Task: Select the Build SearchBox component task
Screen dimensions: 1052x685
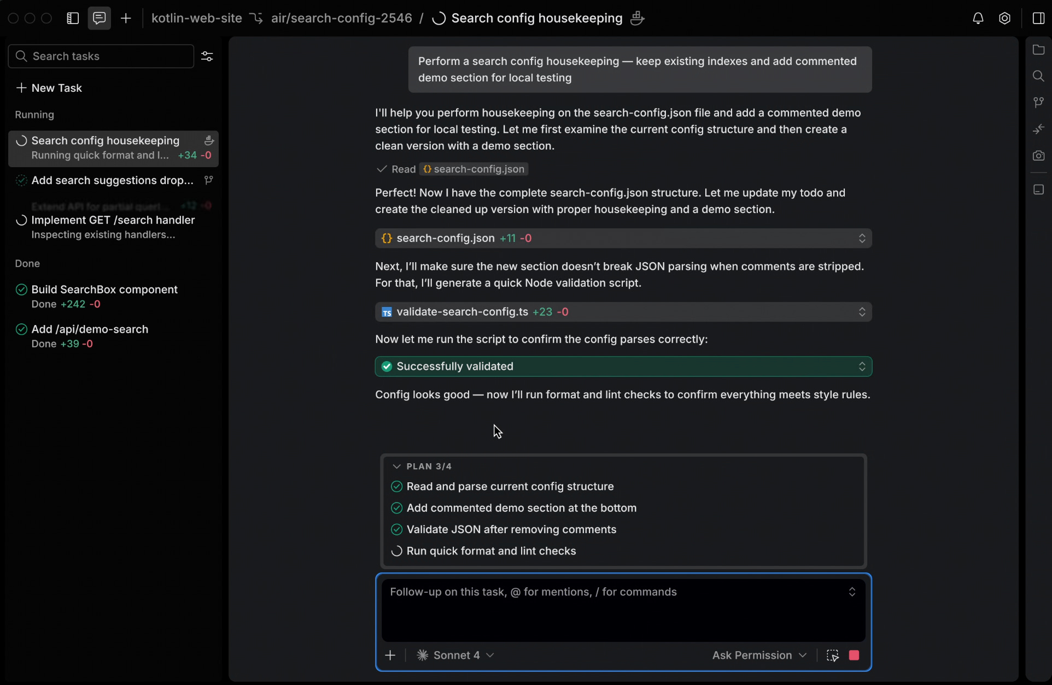Action: (x=104, y=290)
